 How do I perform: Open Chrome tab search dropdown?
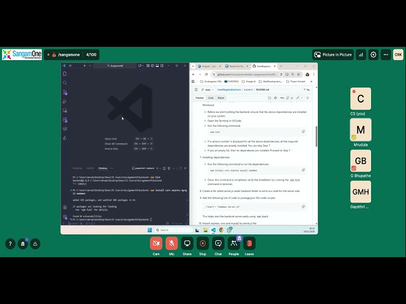(193, 66)
